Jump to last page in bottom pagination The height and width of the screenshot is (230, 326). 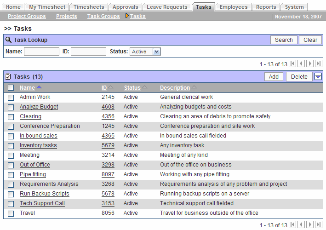(319, 225)
